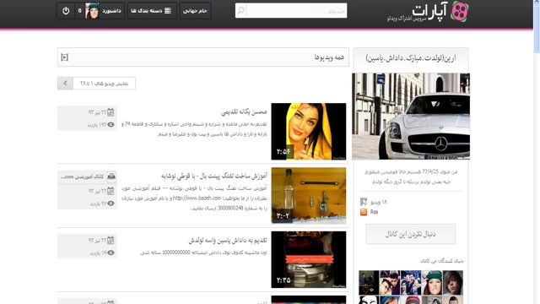Click the showing videos 1 to 28 label
The height and width of the screenshot is (304, 540).
click(x=104, y=84)
